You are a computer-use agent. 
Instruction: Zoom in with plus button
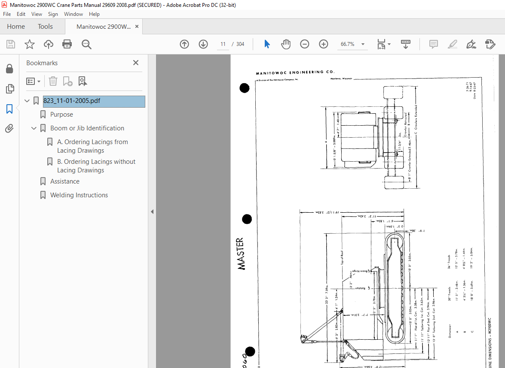323,44
